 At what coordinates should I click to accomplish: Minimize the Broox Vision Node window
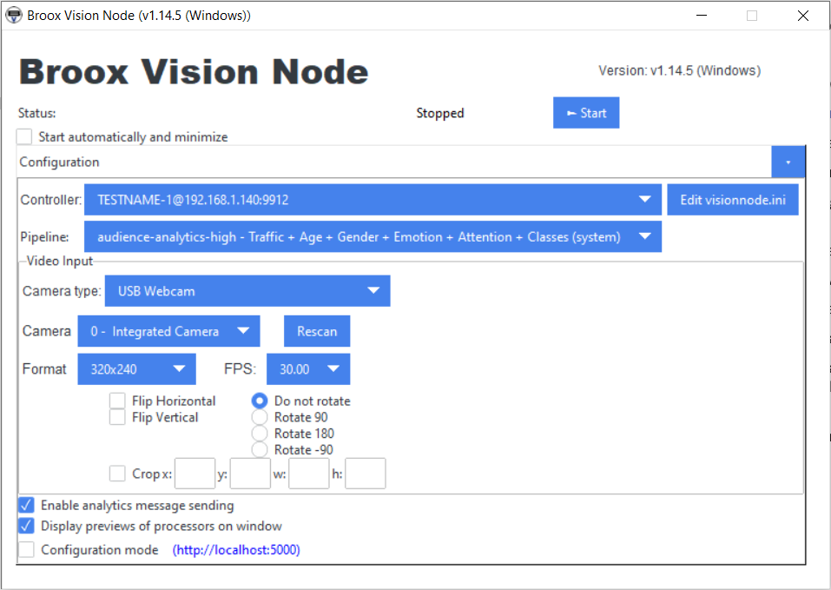[x=702, y=16]
